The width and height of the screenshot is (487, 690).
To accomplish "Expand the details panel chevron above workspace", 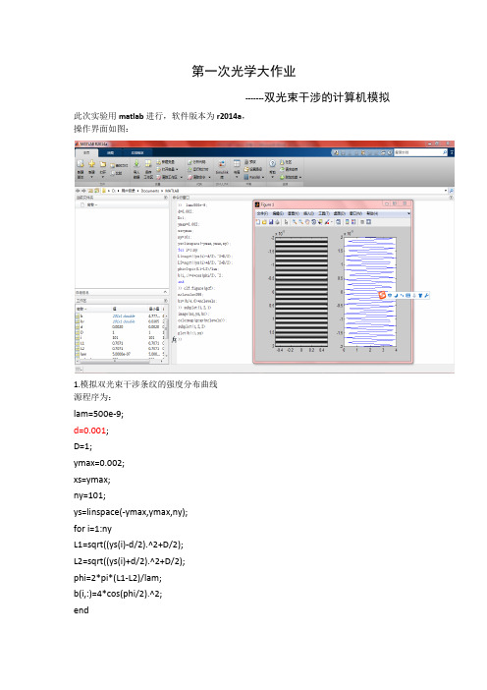I will click(165, 292).
